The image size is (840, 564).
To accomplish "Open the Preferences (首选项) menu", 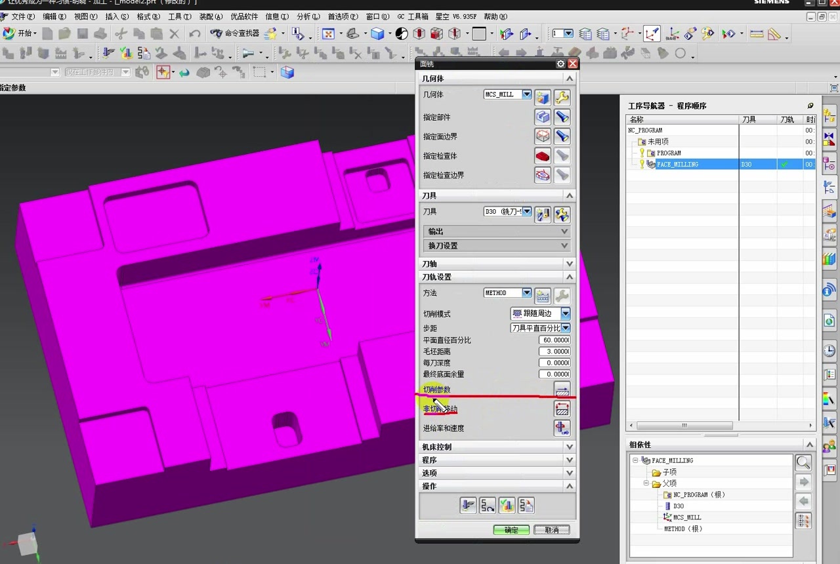I will point(343,16).
